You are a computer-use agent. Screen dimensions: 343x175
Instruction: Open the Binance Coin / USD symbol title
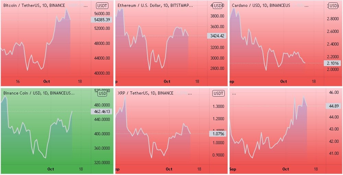click(x=38, y=93)
